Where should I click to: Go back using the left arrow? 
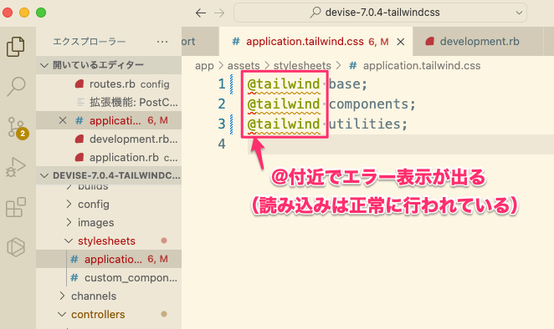(200, 13)
